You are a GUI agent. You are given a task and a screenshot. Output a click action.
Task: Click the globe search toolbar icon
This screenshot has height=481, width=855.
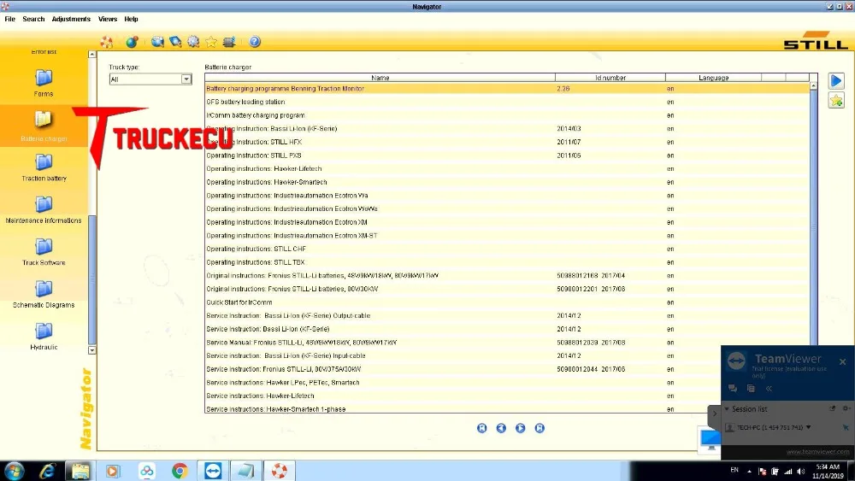157,42
